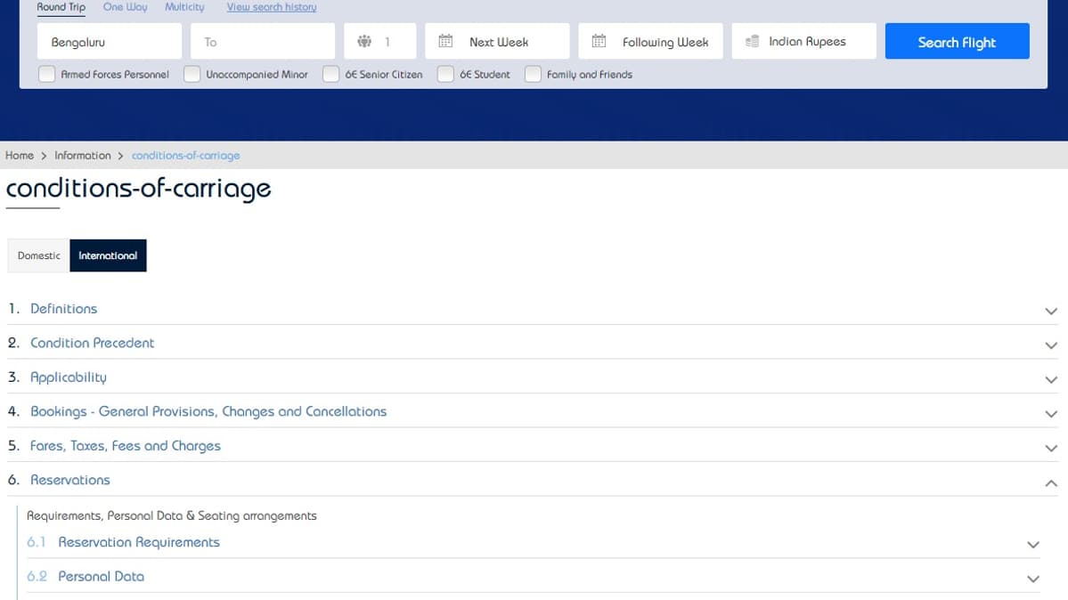Open the Condition Precedent heading

(92, 343)
